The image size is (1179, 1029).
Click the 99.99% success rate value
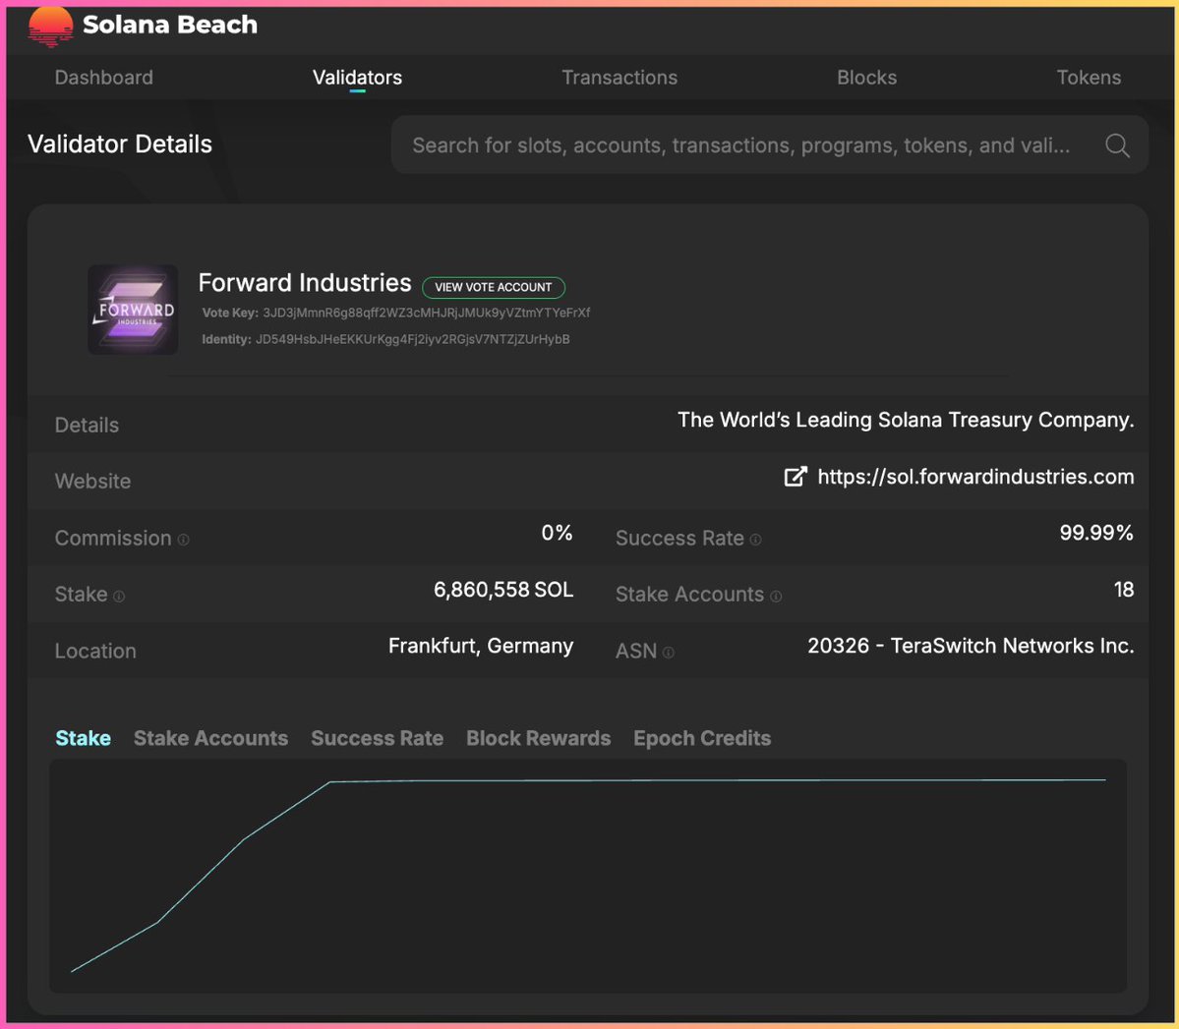1096,533
